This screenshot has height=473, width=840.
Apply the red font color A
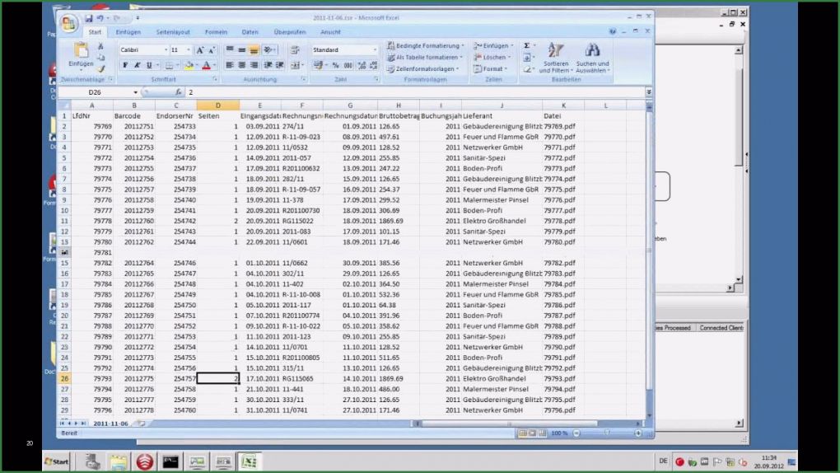[x=206, y=65]
